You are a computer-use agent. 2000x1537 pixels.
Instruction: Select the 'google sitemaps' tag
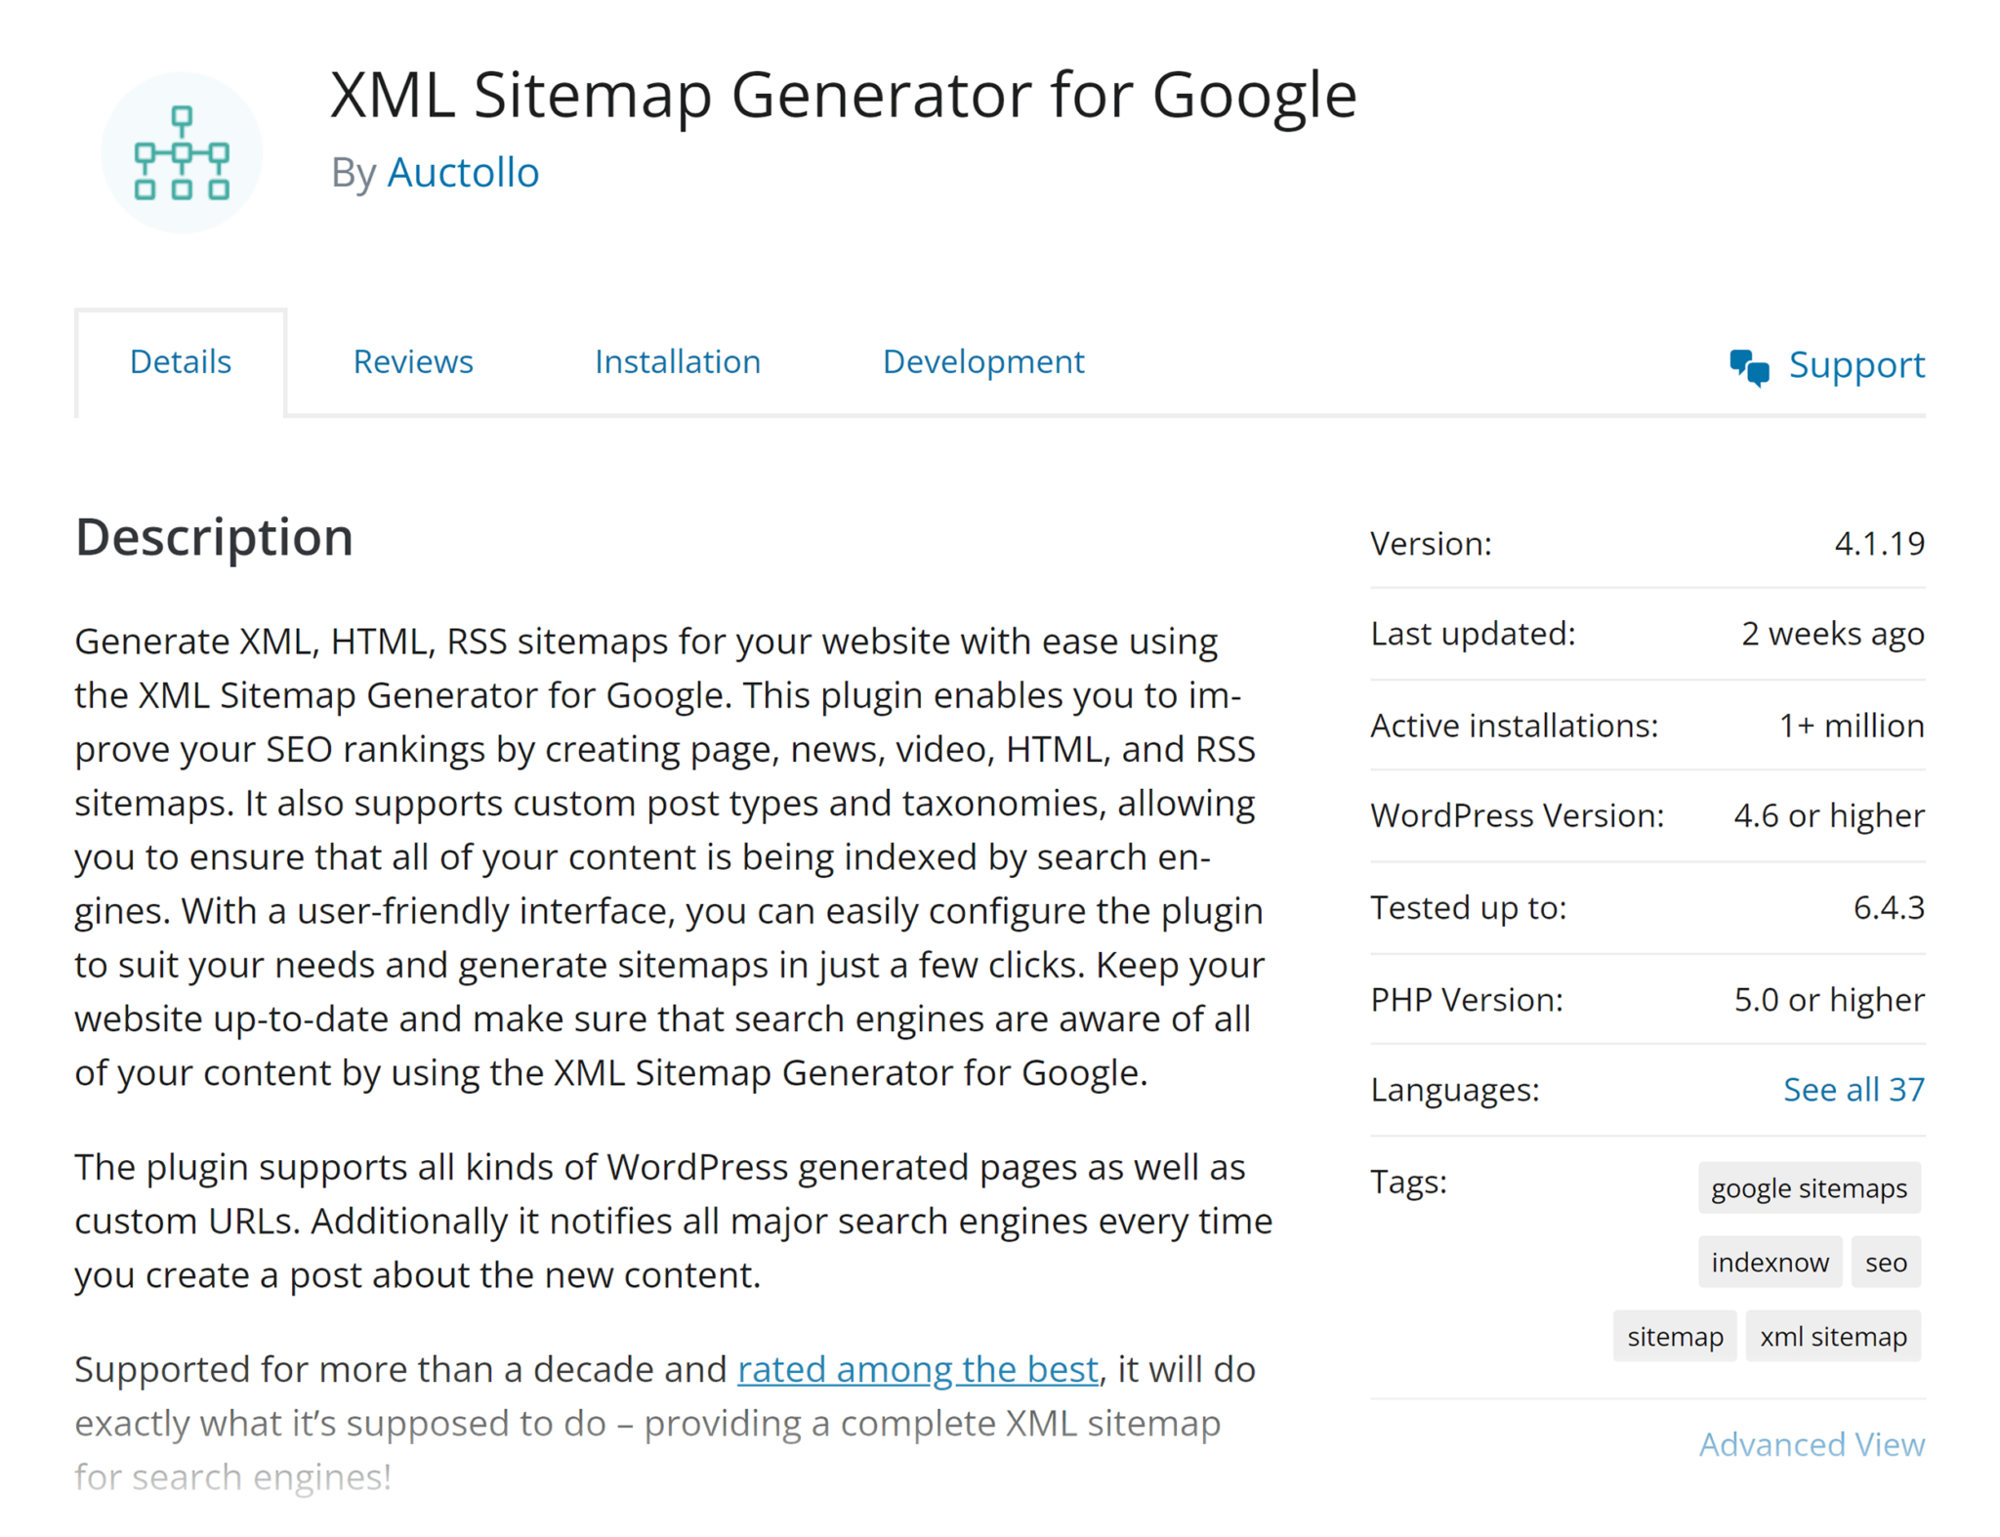[x=1809, y=1188]
